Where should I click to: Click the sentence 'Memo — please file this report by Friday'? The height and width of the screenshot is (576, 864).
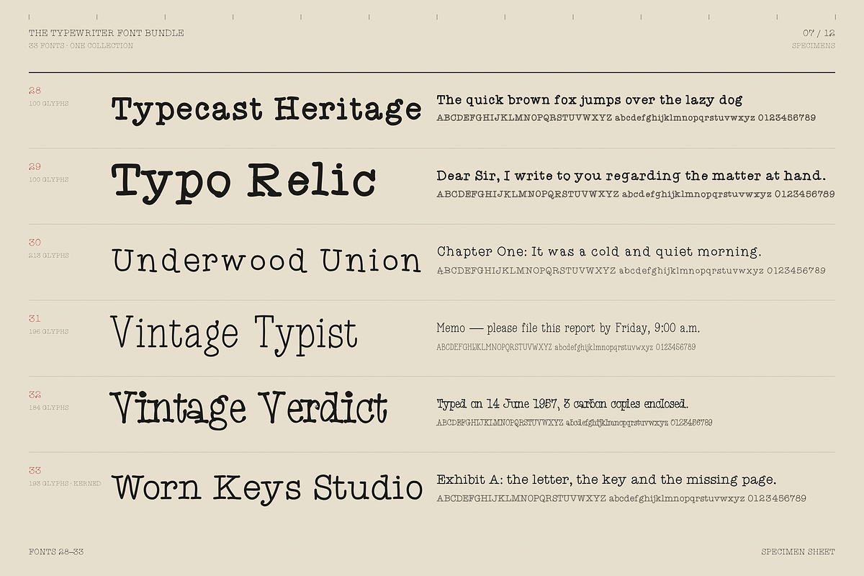click(x=568, y=328)
